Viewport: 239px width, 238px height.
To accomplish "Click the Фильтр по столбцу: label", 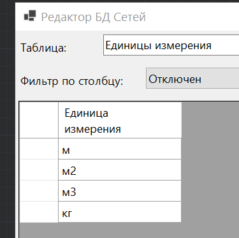I will [x=72, y=81].
